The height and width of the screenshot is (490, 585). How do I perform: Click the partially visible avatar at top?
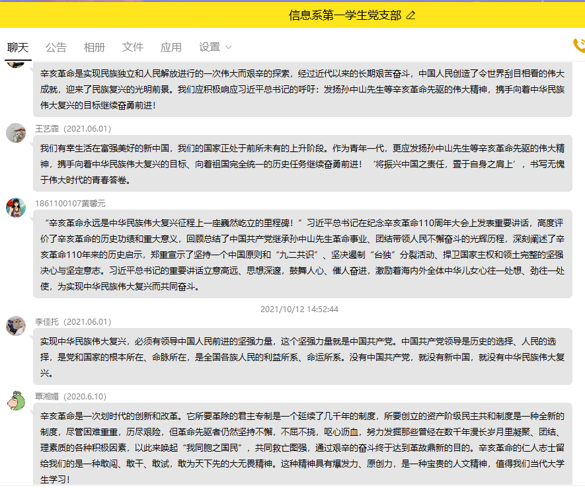[x=16, y=63]
